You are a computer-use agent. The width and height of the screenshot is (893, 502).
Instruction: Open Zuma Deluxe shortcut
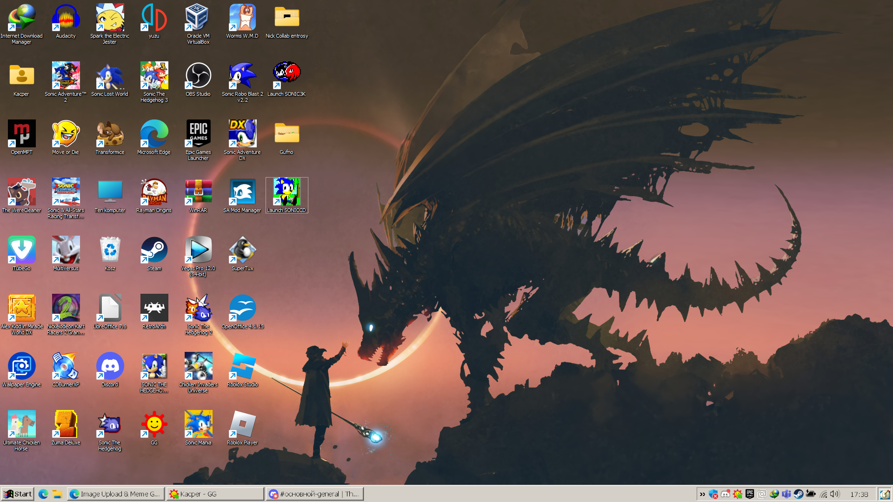click(66, 428)
